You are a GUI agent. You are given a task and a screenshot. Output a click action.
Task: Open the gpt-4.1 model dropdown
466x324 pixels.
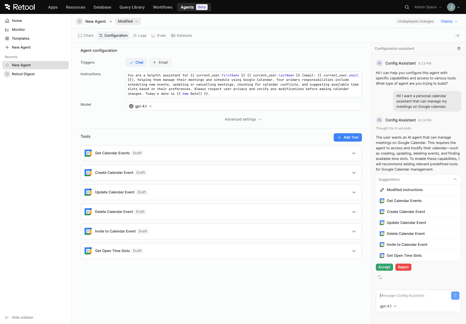(141, 106)
